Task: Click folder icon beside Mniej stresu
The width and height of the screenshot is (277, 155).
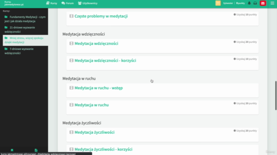Action: click(6, 38)
